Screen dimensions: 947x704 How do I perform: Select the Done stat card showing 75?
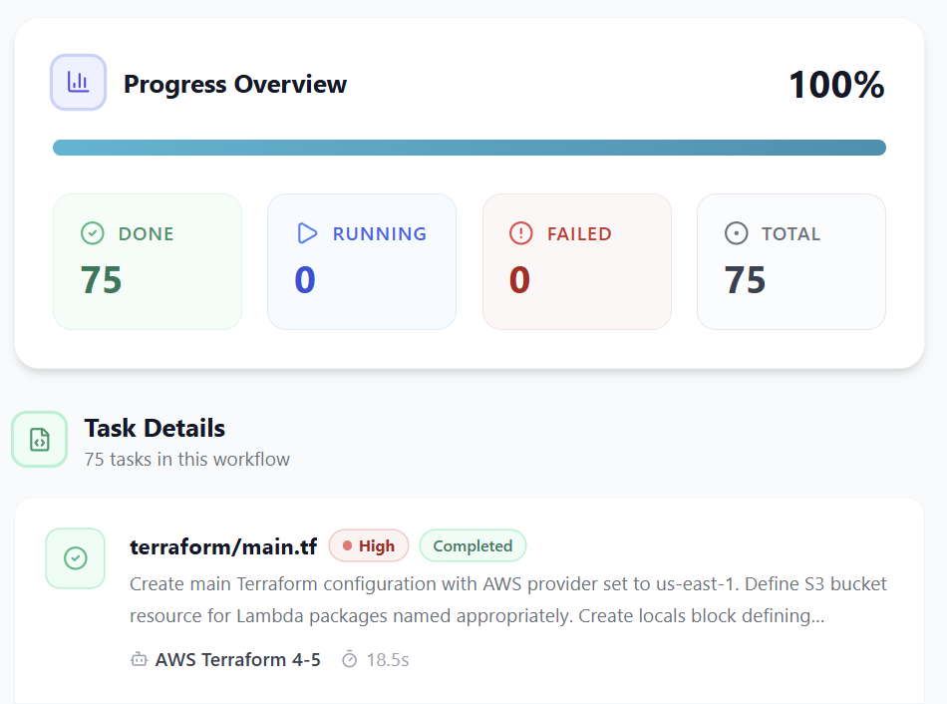click(x=148, y=261)
